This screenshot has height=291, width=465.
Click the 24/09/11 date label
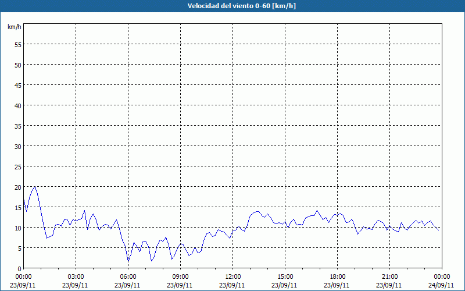(441, 285)
